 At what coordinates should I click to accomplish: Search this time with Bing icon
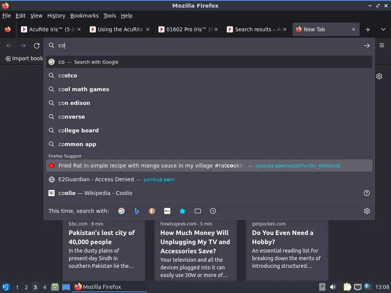pos(137,211)
